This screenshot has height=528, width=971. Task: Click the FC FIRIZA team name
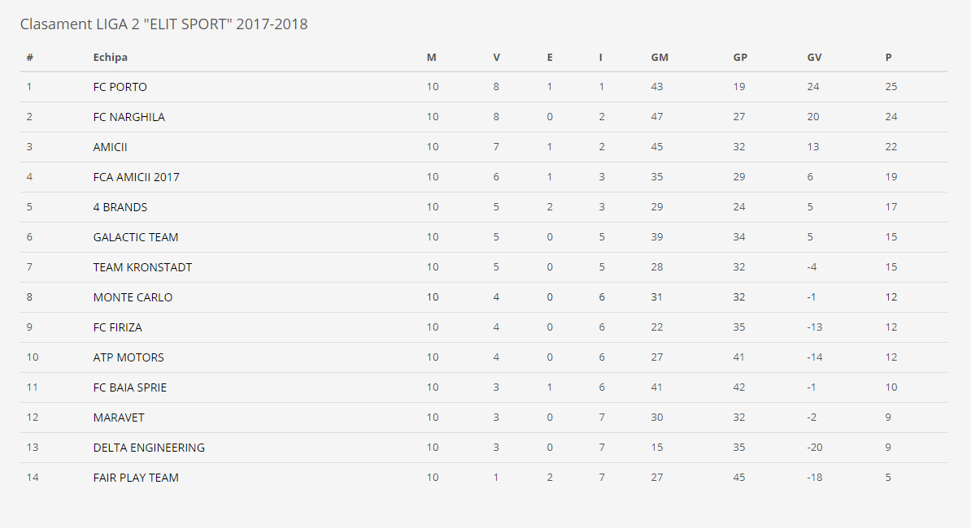coord(118,327)
